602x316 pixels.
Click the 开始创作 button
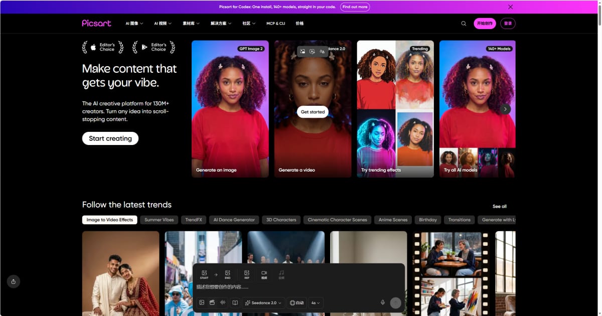485,24
